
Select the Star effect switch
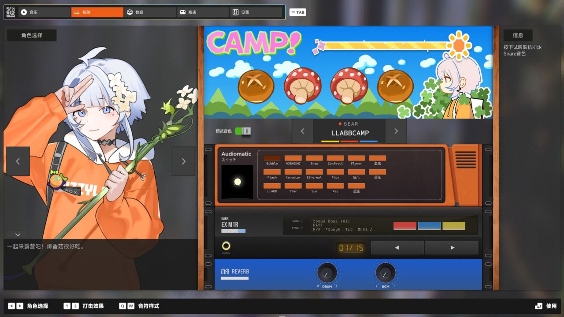pos(293,186)
